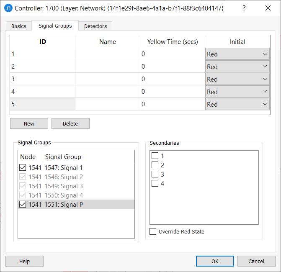Viewport: 281px width, 272px height.
Task: Click the Delete button
Action: click(70, 123)
